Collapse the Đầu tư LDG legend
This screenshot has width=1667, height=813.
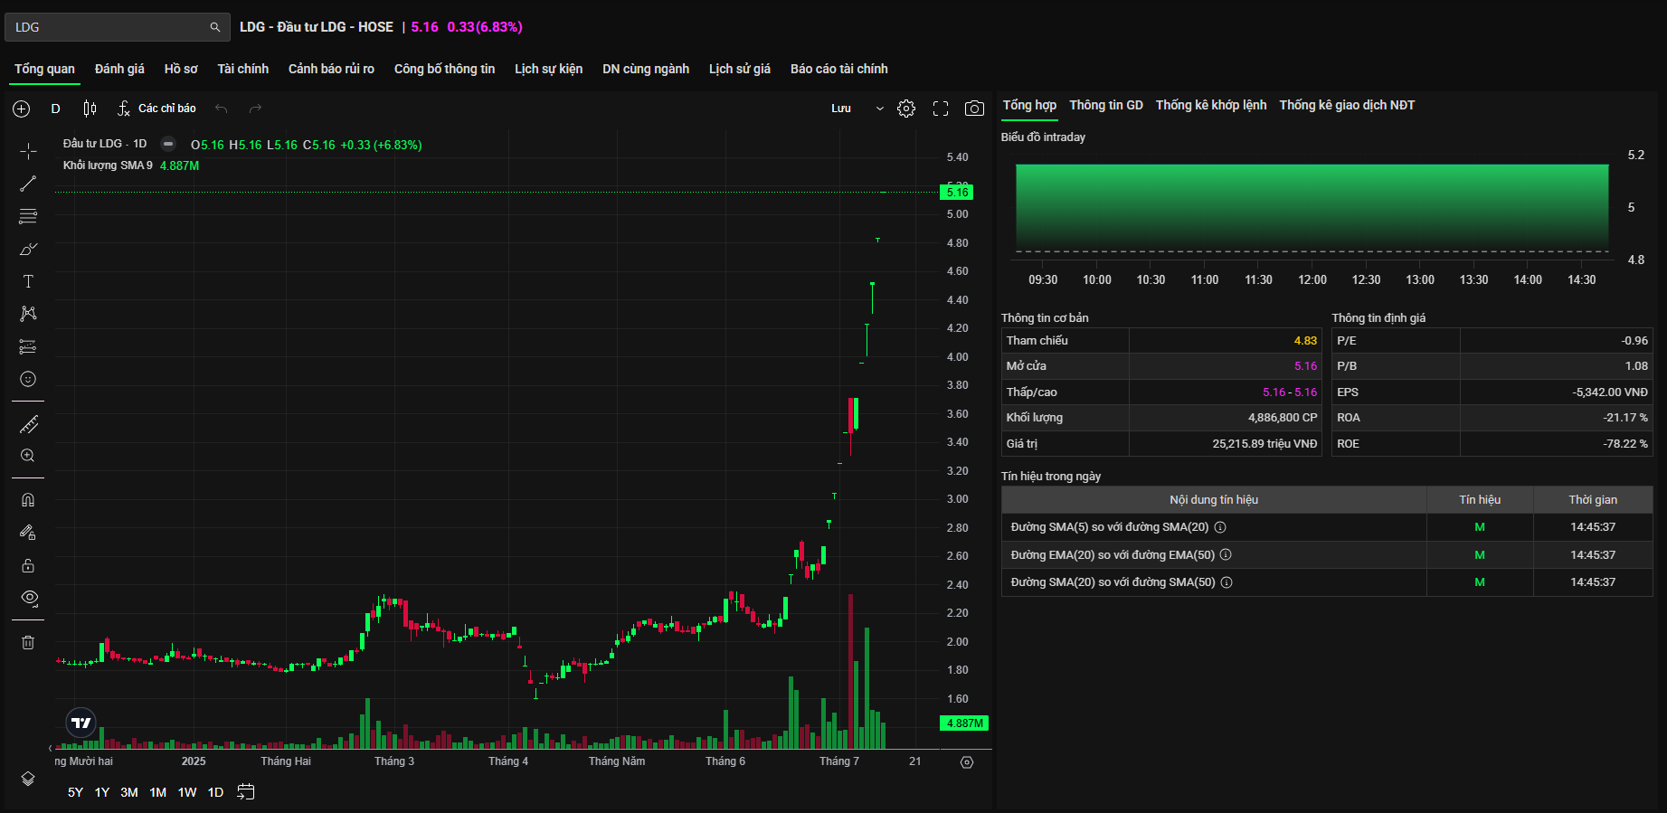168,144
